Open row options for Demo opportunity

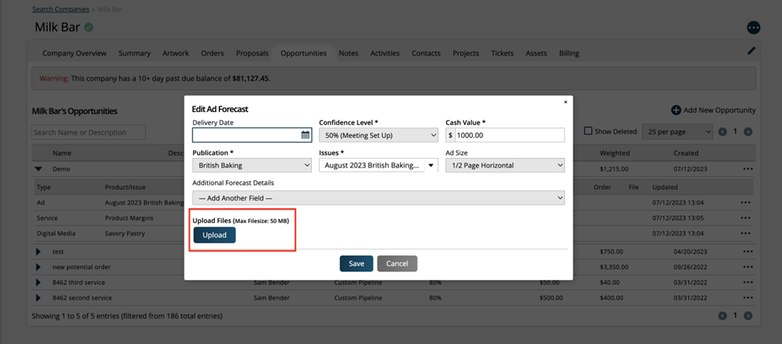point(747,169)
